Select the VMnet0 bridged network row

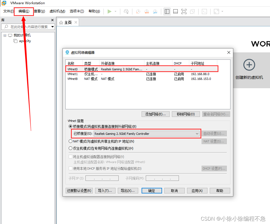tap(142, 69)
